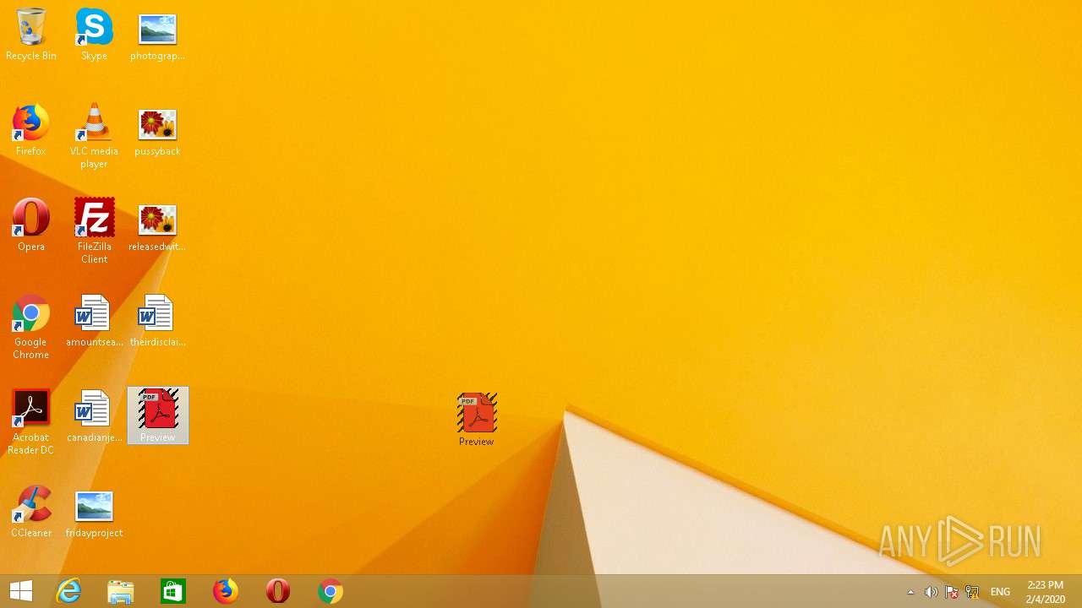Launch Opera from the taskbar
The image size is (1082, 608).
pos(278,591)
